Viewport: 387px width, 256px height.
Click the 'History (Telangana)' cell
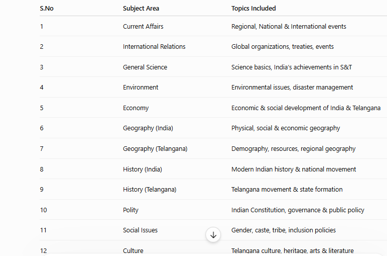coord(150,190)
